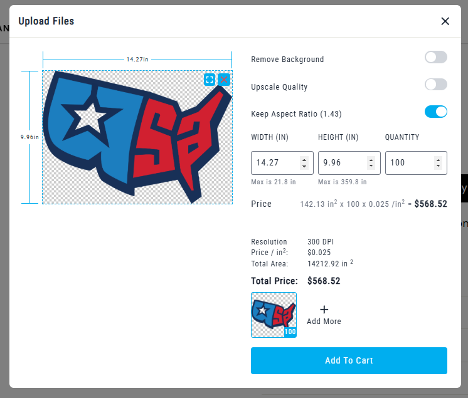
Task: Remove image using red X icon
Action: coord(224,80)
